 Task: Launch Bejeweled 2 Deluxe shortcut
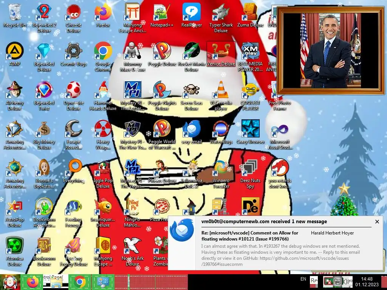44,18
